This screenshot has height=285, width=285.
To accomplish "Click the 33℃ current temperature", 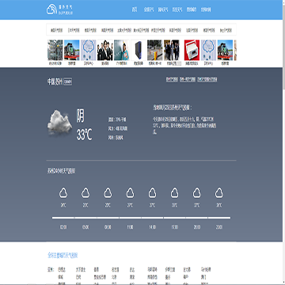I will click(85, 135).
